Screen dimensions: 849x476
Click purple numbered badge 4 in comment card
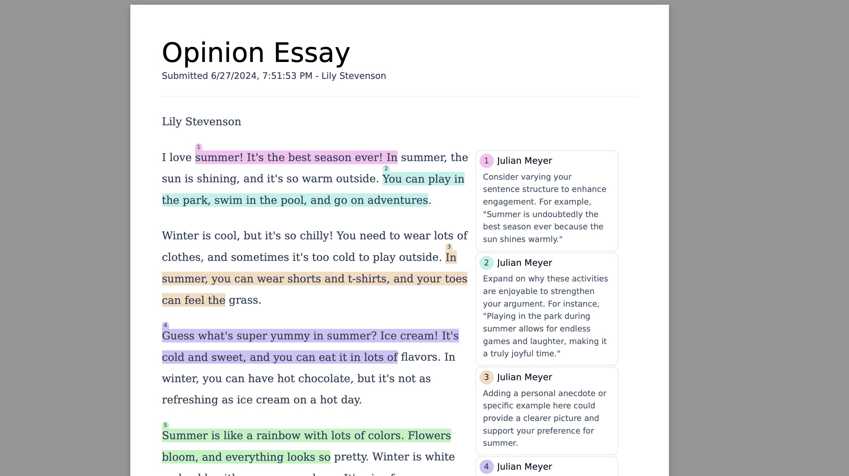pyautogui.click(x=486, y=467)
